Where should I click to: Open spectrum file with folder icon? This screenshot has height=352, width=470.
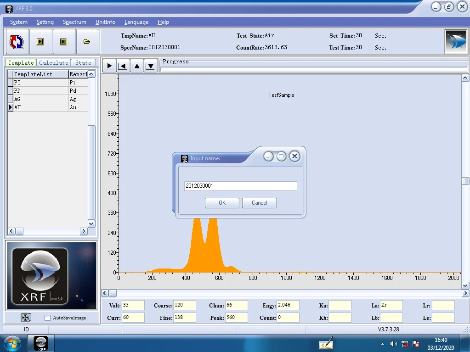(87, 42)
